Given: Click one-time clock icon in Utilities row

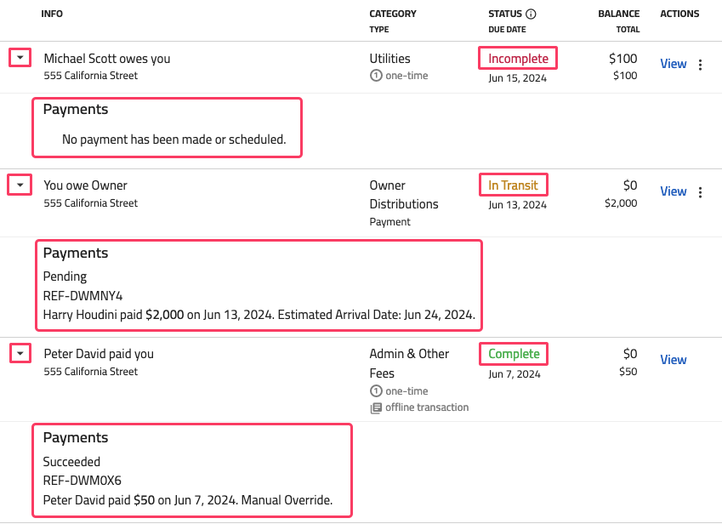Looking at the screenshot, I should pyautogui.click(x=375, y=76).
